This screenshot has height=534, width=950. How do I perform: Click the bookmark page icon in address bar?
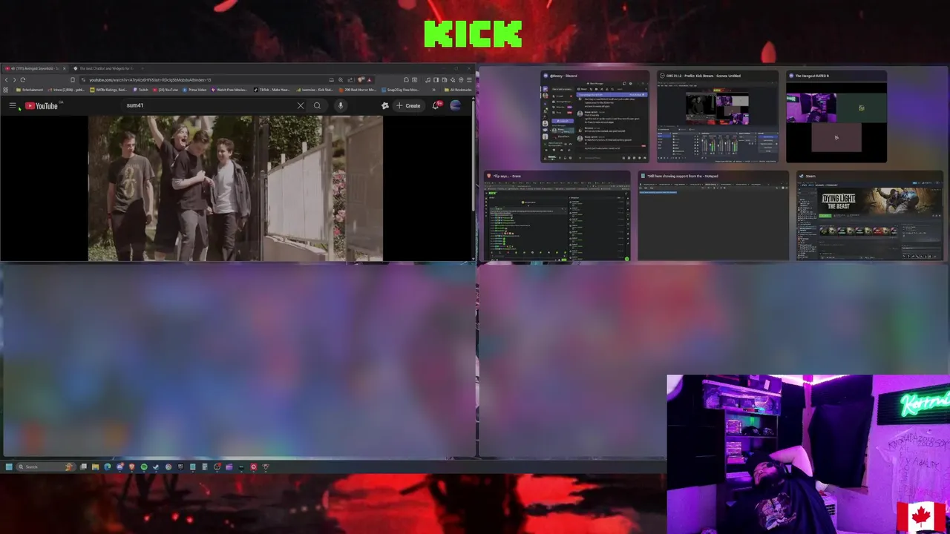pyautogui.click(x=73, y=79)
